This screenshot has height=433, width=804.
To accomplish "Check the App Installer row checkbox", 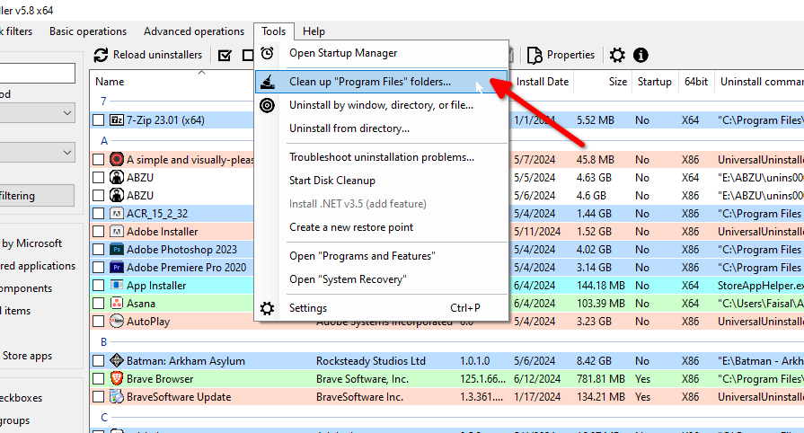I will click(x=99, y=286).
